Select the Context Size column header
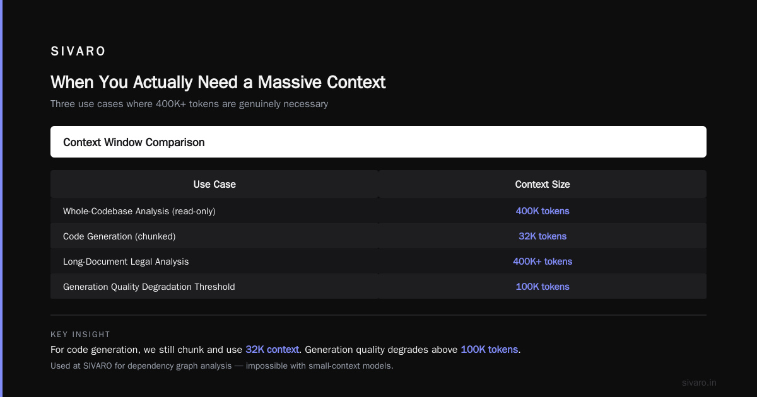Viewport: 757px width, 397px height. [x=543, y=185]
